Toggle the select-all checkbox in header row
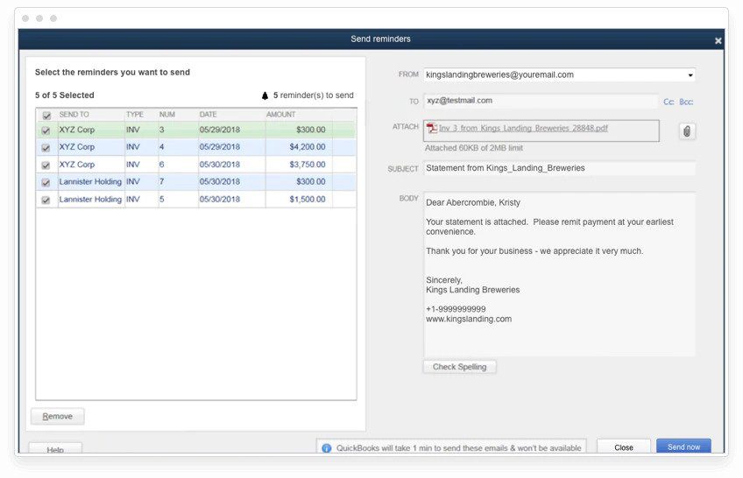743x478 pixels. point(46,115)
